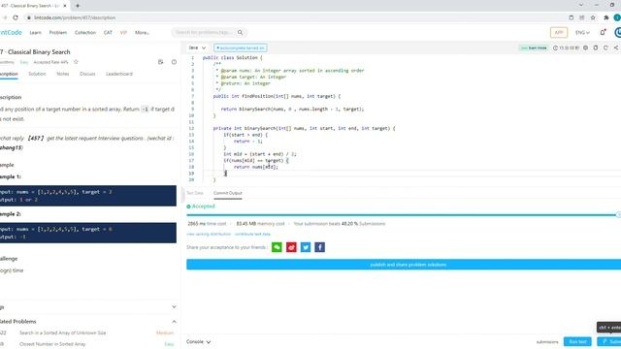The image size is (621, 349).
Task: Open the Learn menu item
Action: click(x=35, y=32)
